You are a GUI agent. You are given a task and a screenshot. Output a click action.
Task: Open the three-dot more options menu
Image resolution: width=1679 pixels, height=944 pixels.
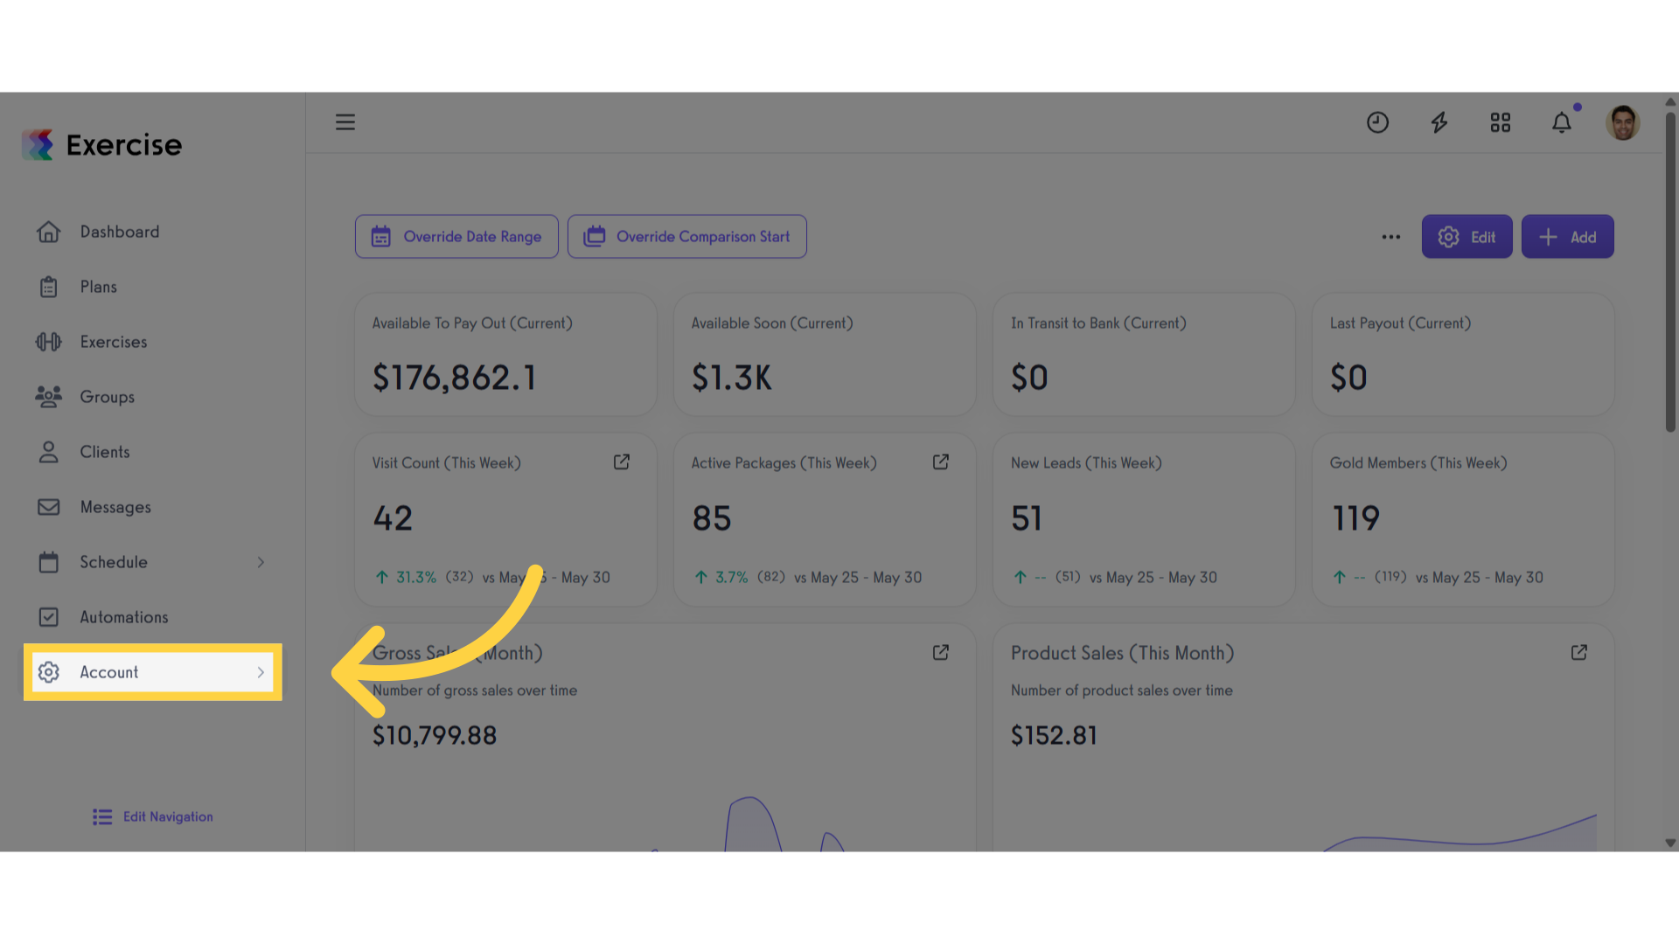pos(1391,237)
